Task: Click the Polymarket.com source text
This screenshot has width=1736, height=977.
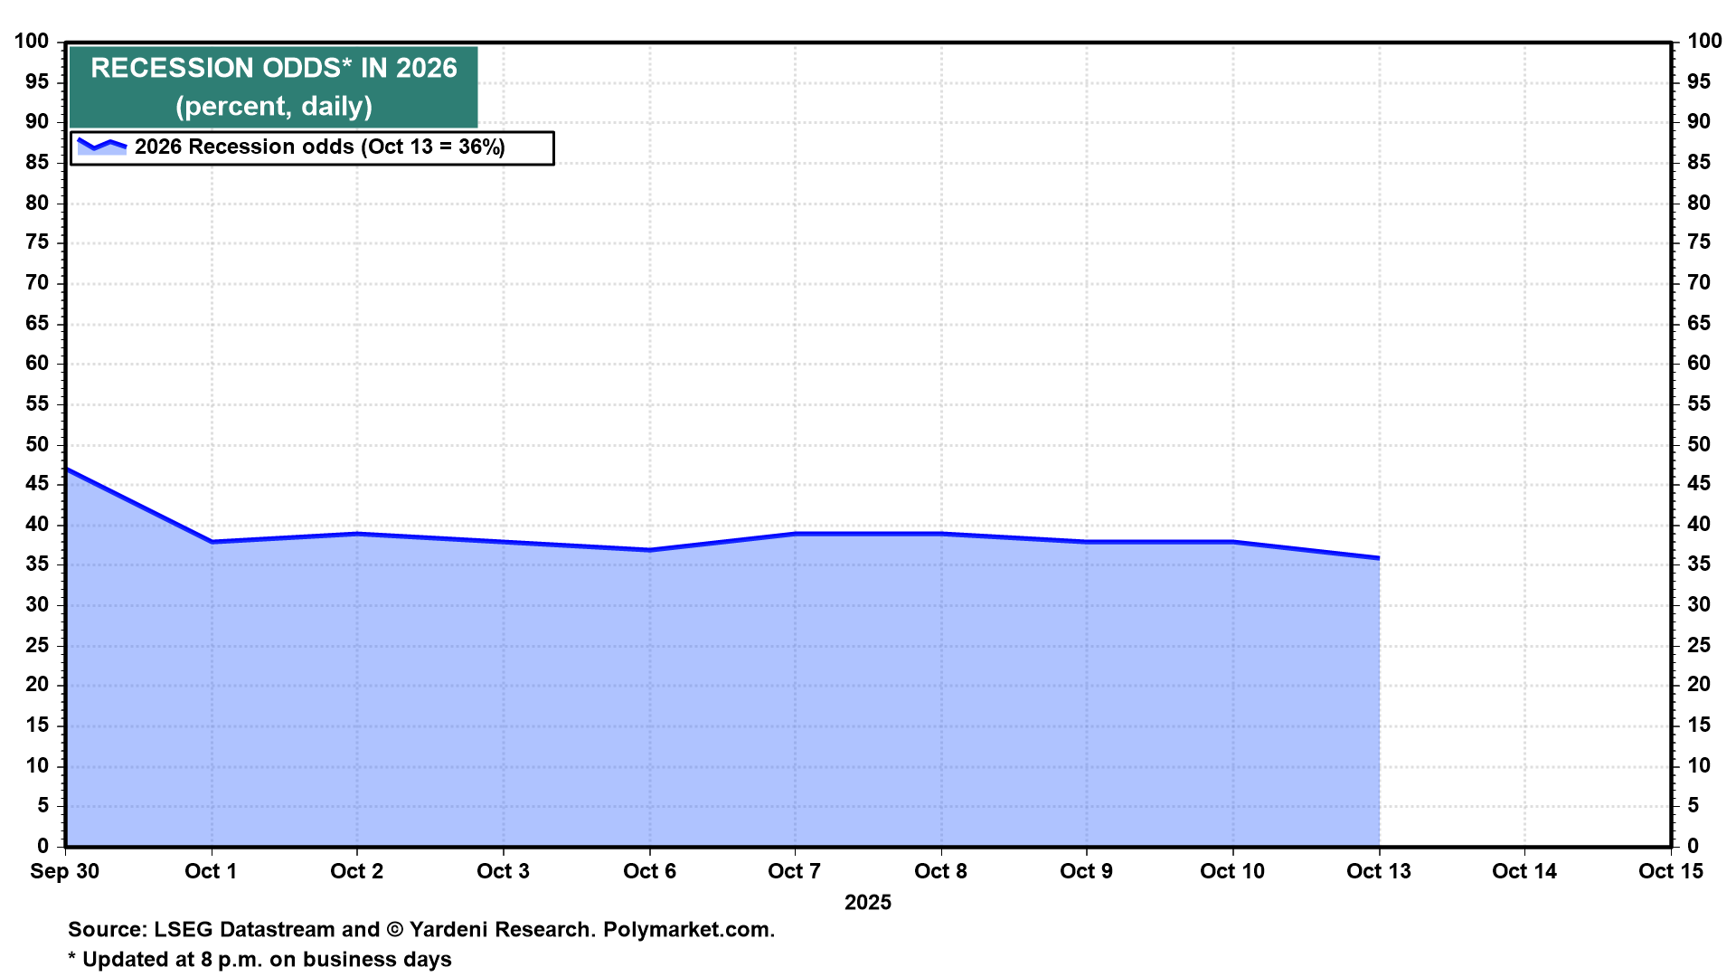Action: click(688, 930)
